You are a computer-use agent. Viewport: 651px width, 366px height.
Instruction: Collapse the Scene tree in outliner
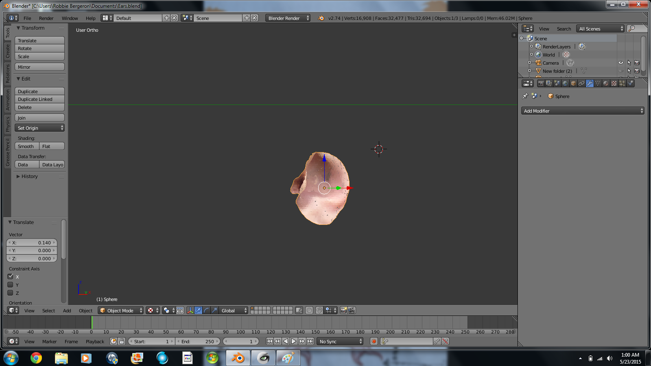click(521, 38)
